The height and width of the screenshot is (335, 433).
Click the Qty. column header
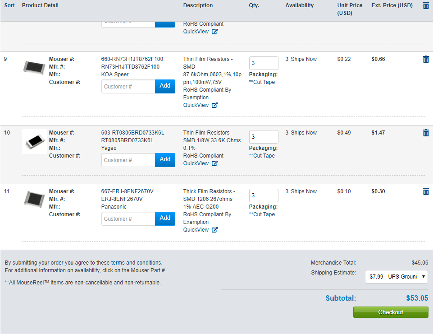[254, 5]
